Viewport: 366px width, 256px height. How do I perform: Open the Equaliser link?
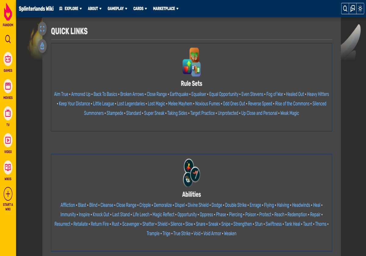[199, 94]
